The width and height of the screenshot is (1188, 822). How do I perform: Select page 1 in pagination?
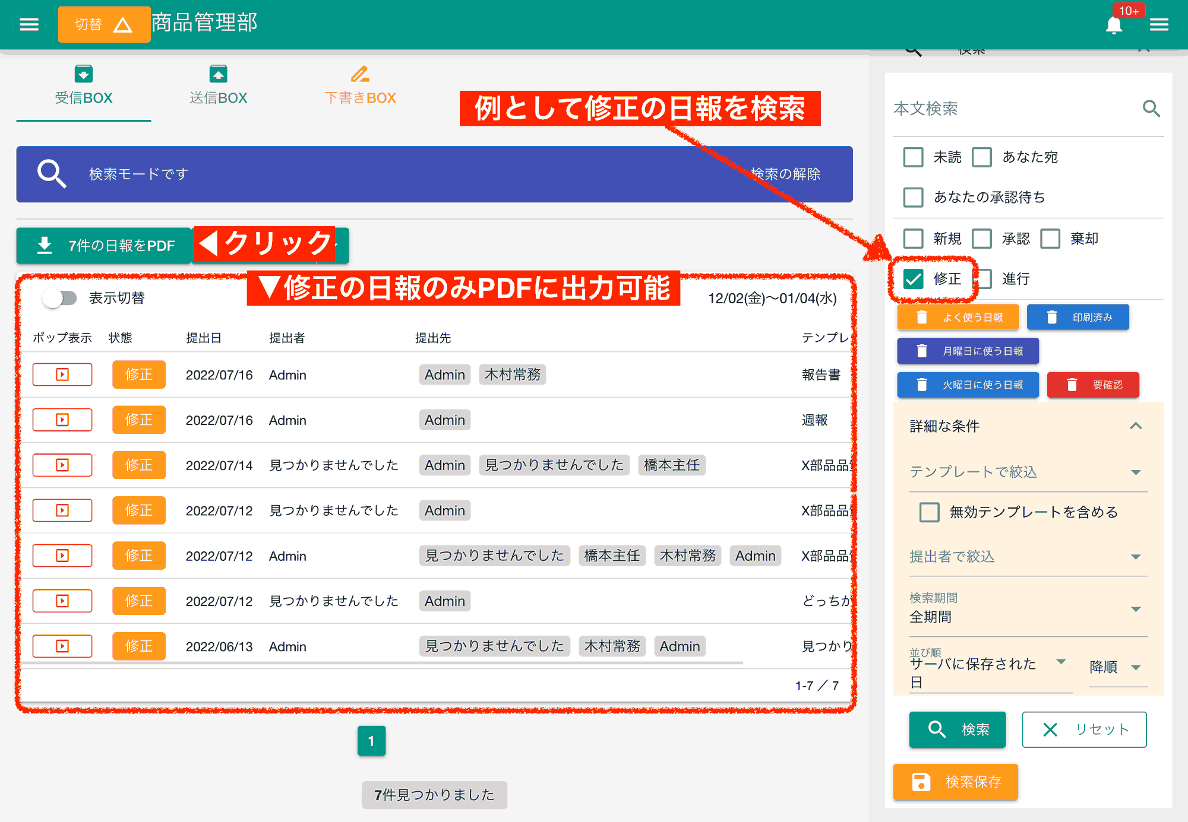[371, 741]
